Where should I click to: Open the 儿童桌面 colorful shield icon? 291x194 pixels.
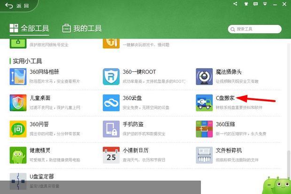click(18, 103)
